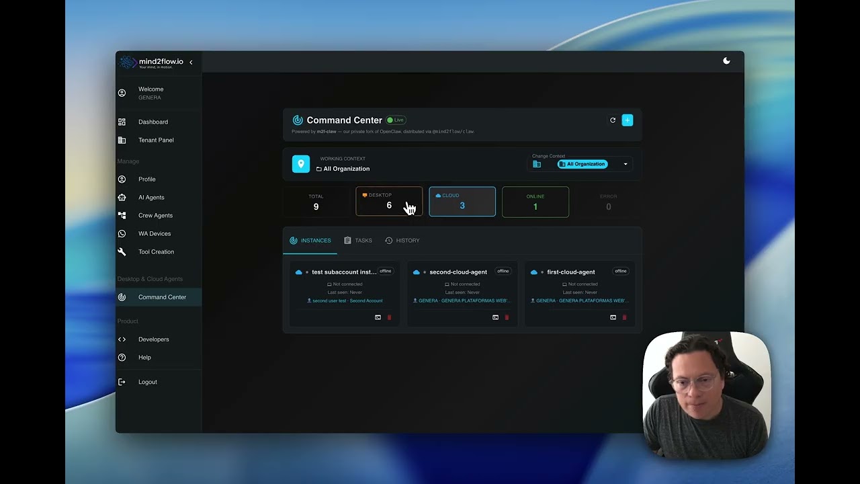The width and height of the screenshot is (860, 484).
Task: Open the Help page
Action: click(x=159, y=358)
